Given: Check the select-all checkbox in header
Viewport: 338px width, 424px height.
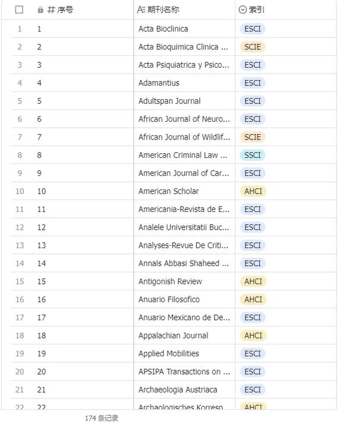Looking at the screenshot, I should click(x=19, y=10).
